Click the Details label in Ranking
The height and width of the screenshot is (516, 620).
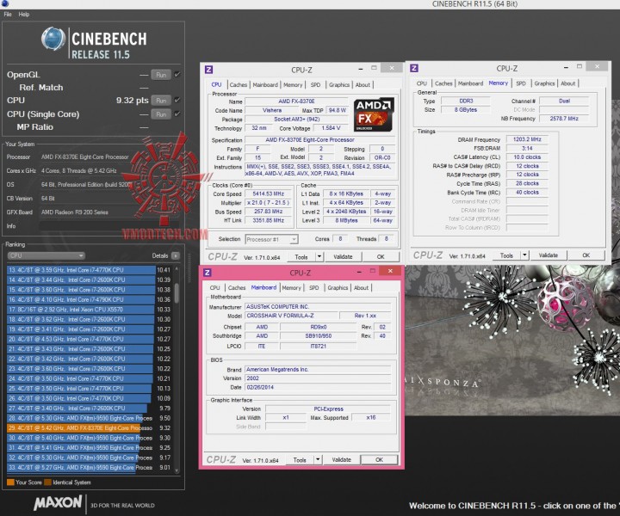pyautogui.click(x=160, y=255)
